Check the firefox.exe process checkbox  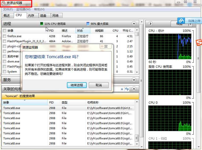click(x=5, y=36)
